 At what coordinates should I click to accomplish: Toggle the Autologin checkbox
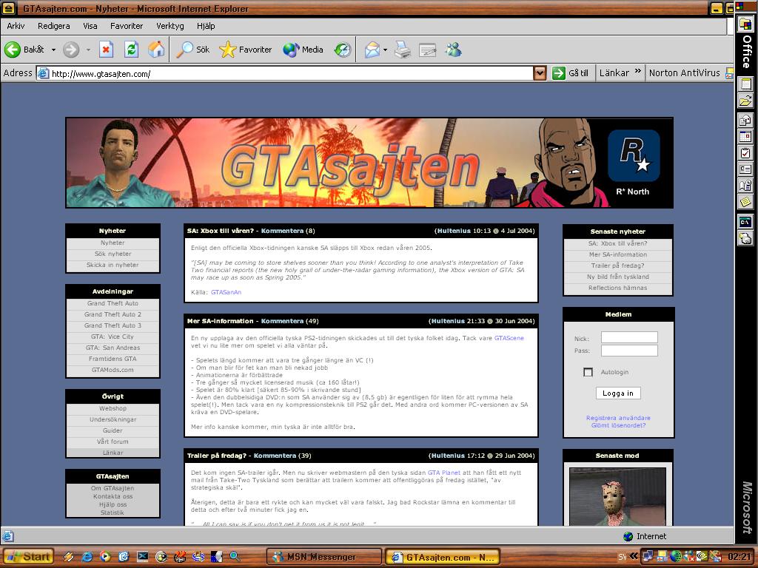[588, 373]
